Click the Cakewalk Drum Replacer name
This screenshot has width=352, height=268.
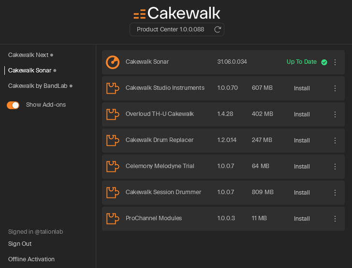(x=160, y=140)
